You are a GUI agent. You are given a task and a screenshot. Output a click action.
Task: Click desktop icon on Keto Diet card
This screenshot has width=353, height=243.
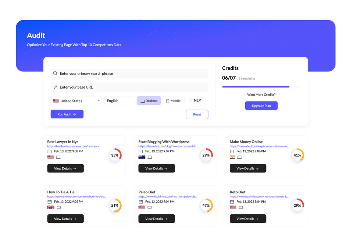click(241, 208)
